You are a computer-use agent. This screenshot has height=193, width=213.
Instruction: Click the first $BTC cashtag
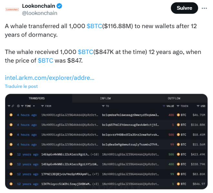click(x=94, y=26)
